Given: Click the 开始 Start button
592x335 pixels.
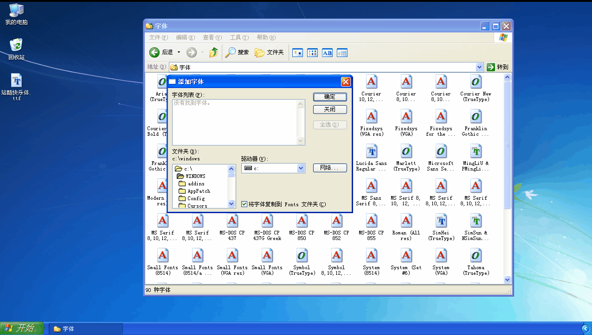Looking at the screenshot, I should point(22,329).
